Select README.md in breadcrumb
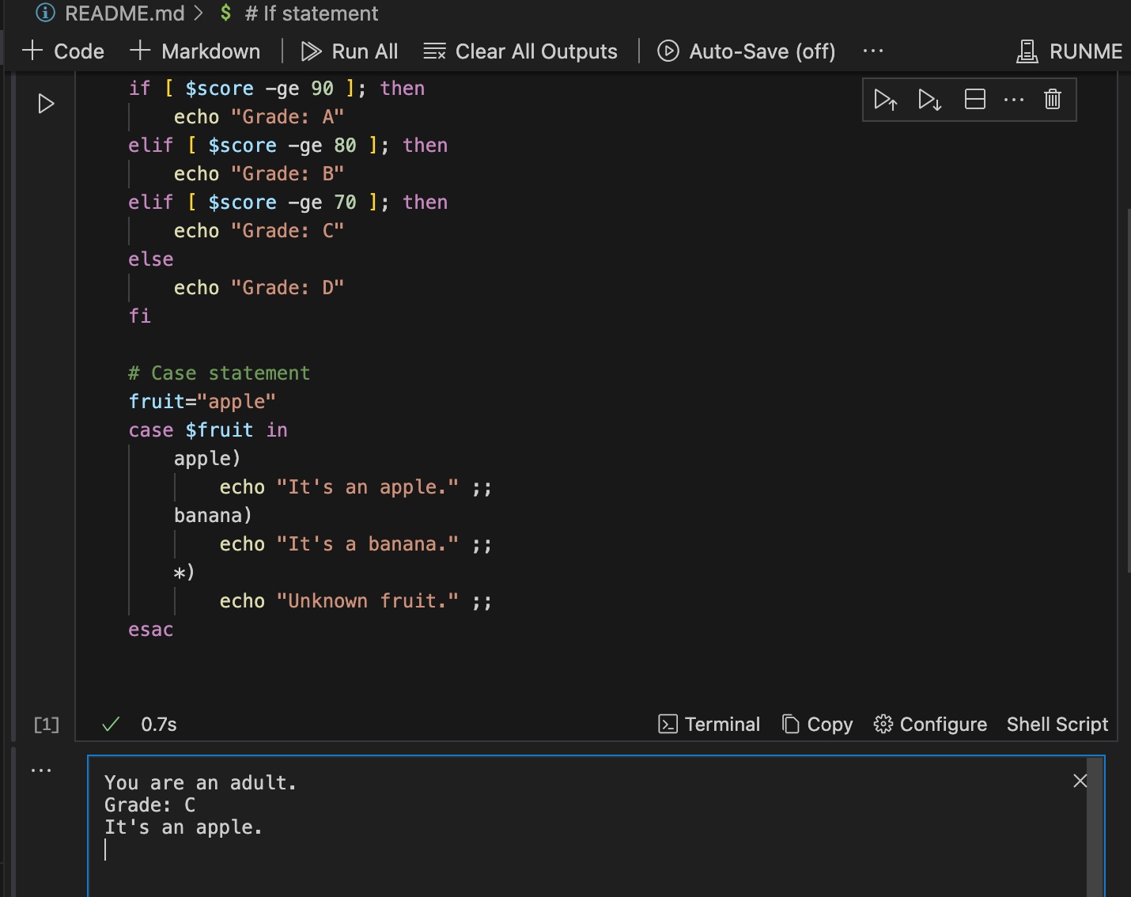 123,13
